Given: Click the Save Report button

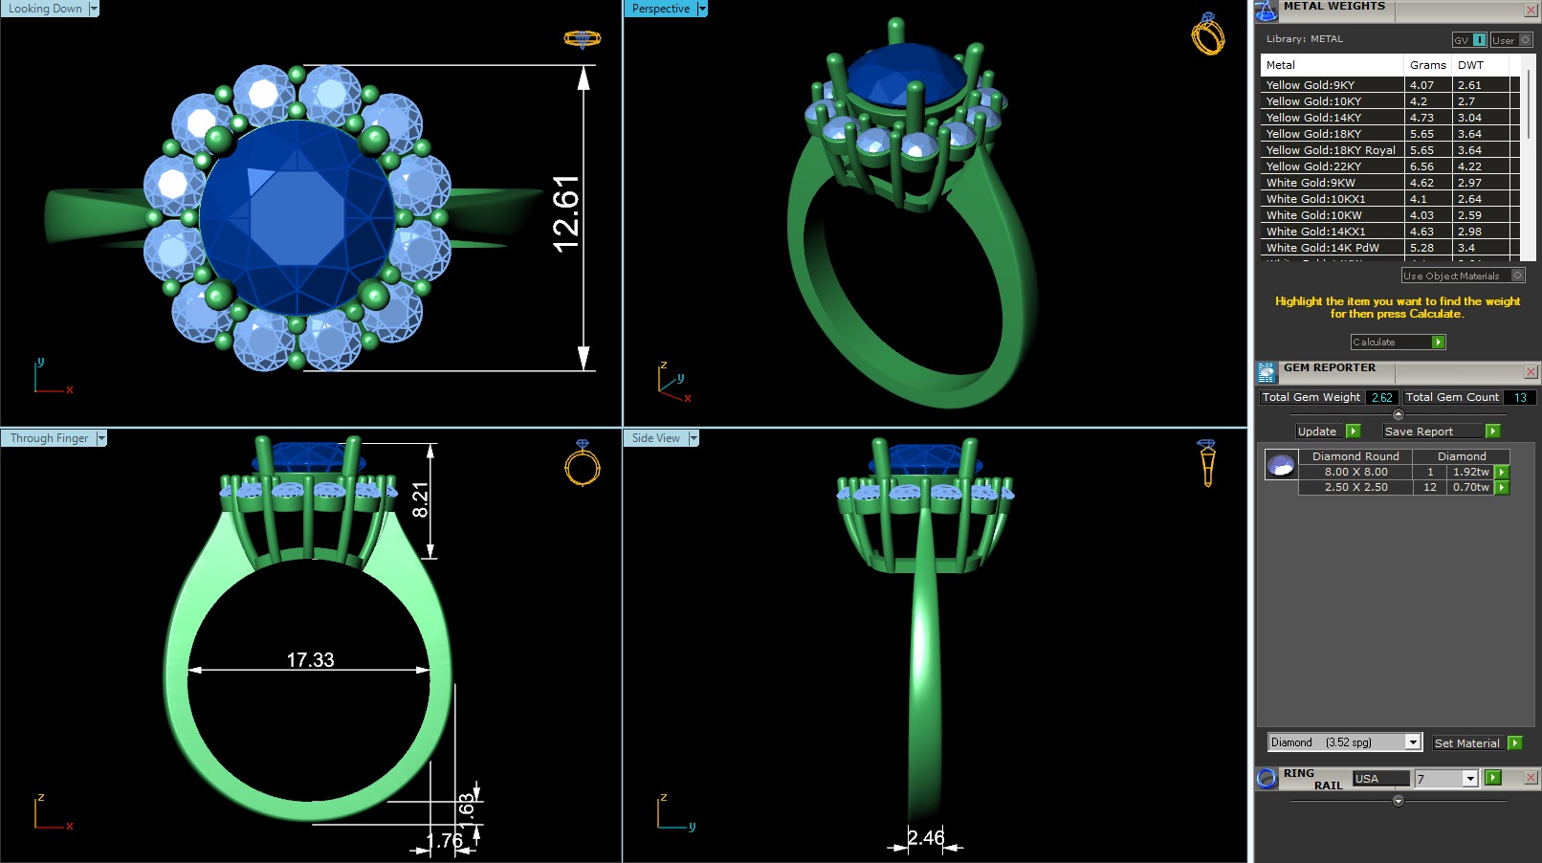Looking at the screenshot, I should click(x=1433, y=431).
